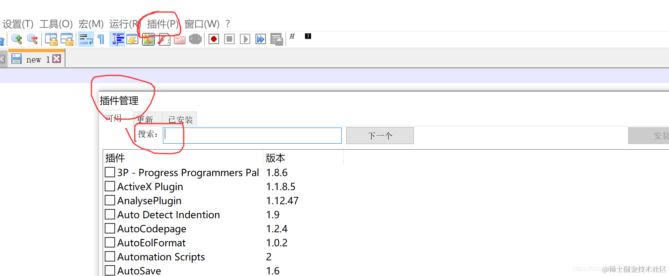The height and width of the screenshot is (276, 669).
Task: Open the ? help menu
Action: (x=228, y=24)
